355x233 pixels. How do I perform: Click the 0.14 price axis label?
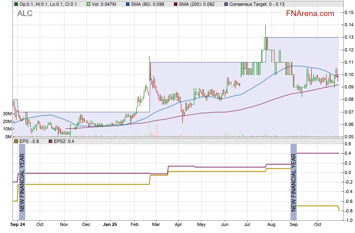(x=348, y=25)
